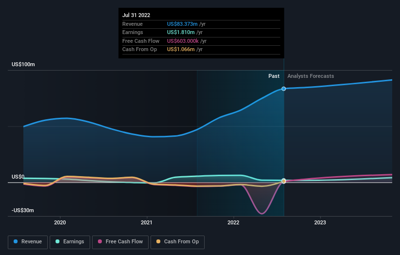Image resolution: width=400 pixels, height=255 pixels.
Task: Toggle the Revenue series legend button
Action: [28, 242]
